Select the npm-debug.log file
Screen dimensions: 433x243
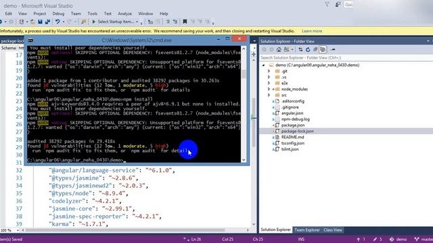(295, 119)
